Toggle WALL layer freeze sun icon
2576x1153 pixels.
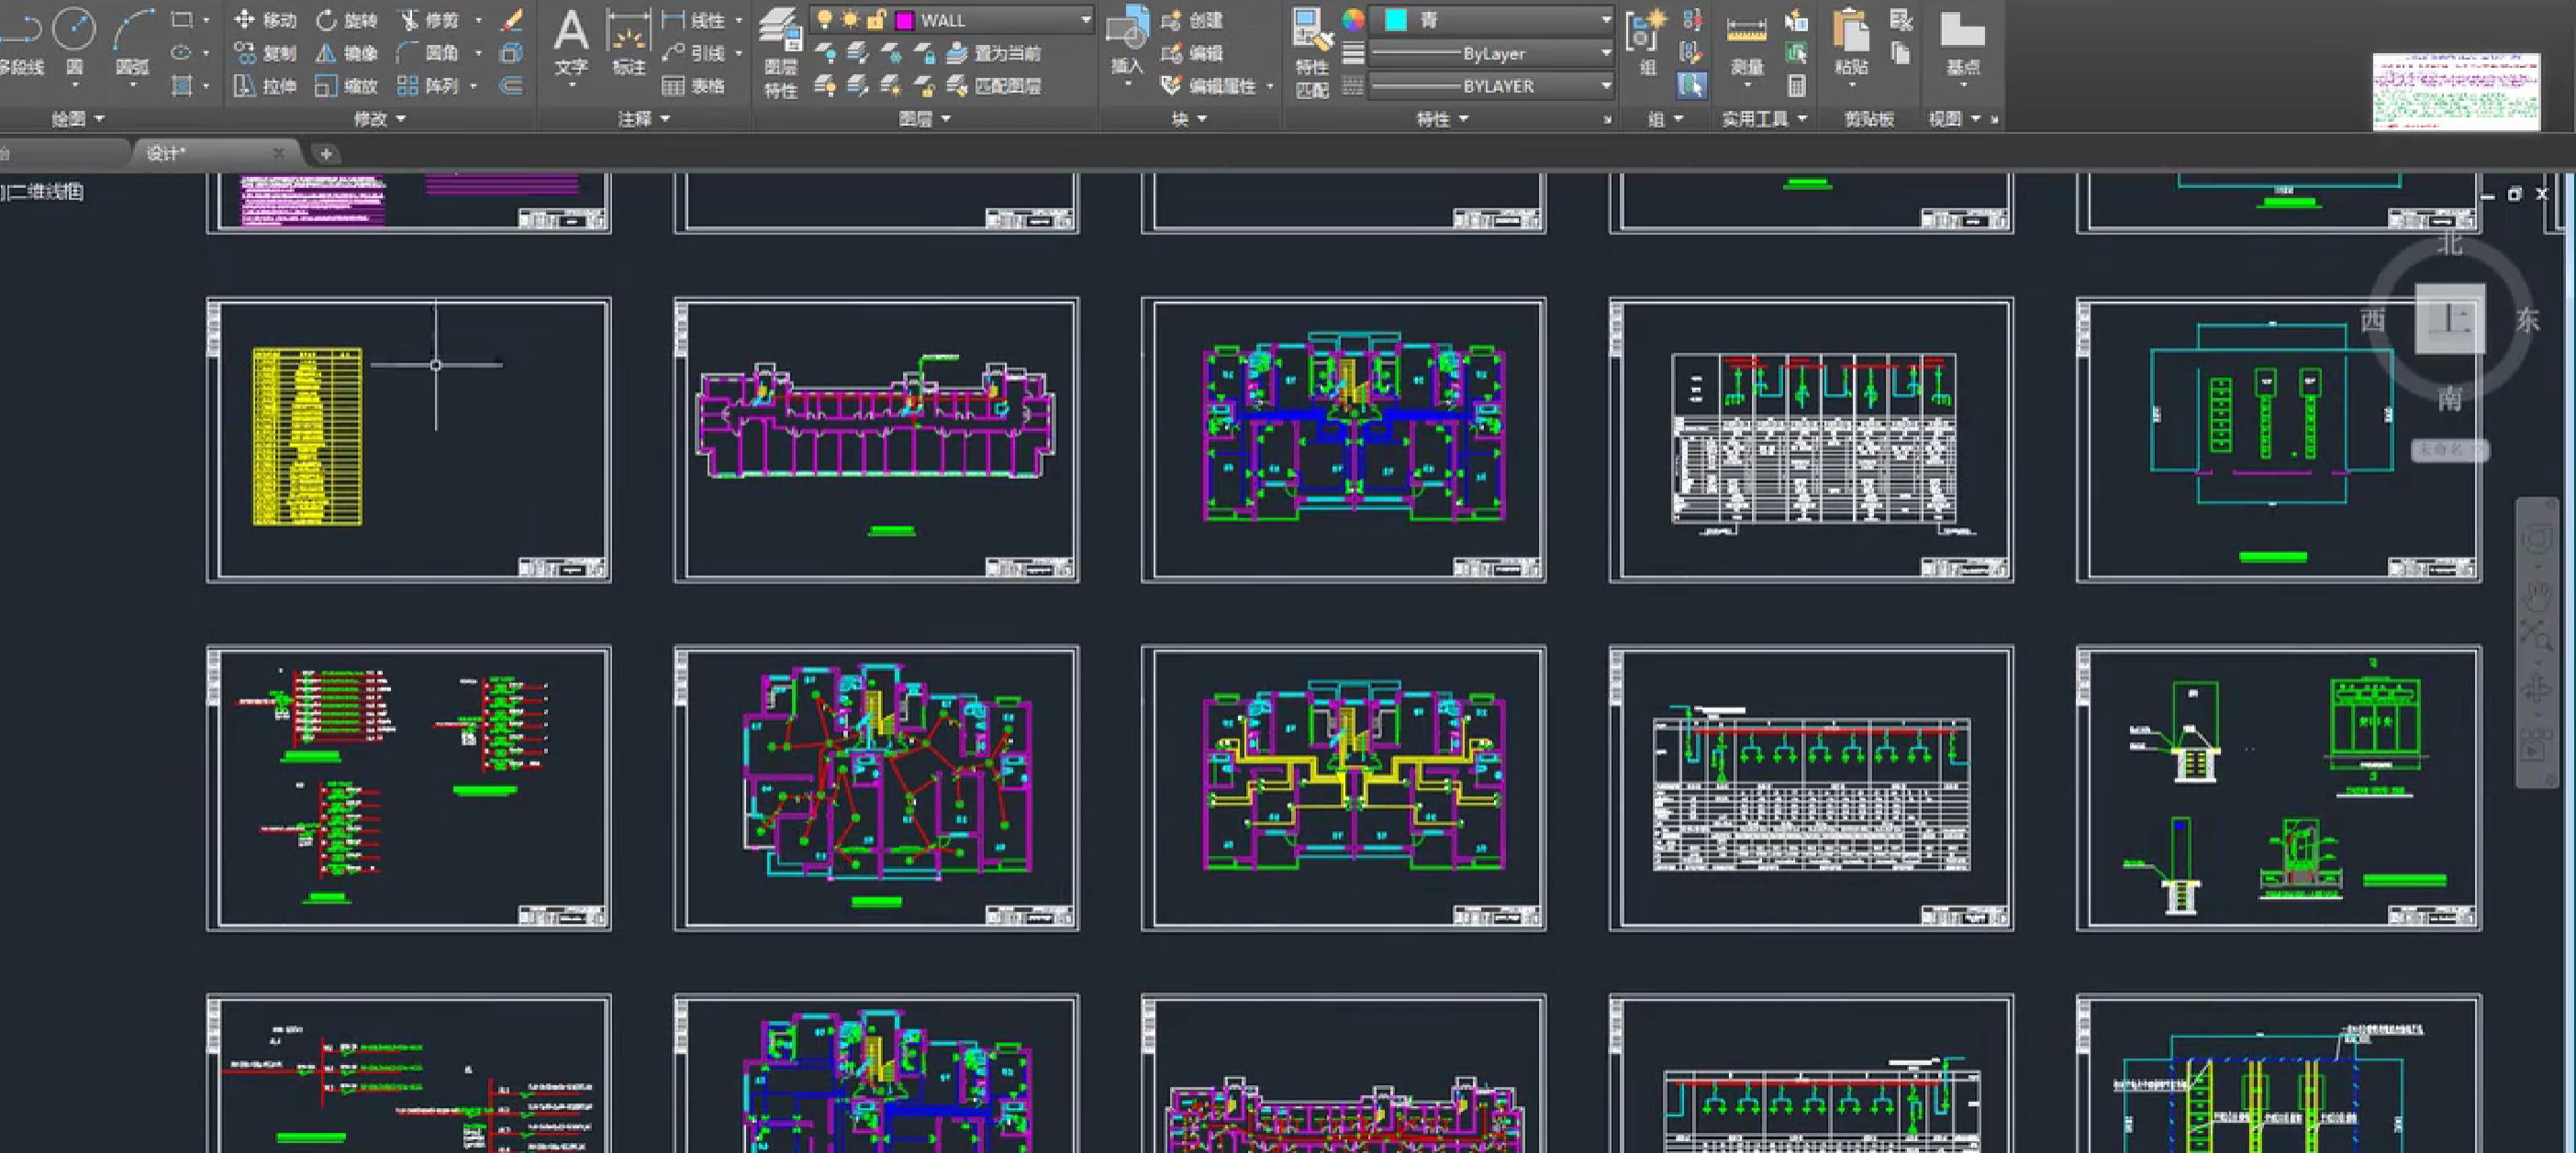coord(850,19)
